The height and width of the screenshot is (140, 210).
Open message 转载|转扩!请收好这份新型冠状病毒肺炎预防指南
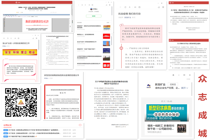click(93, 28)
